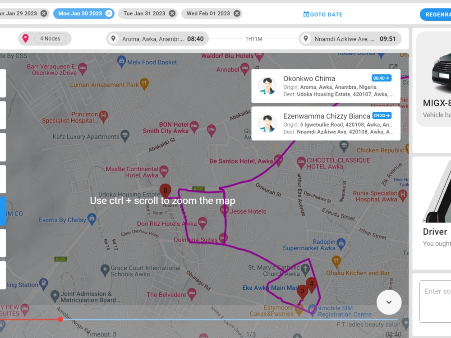Viewport: 451px width, 338px height.
Task: Click the Events By Chelsy icon
Action: 92,219
